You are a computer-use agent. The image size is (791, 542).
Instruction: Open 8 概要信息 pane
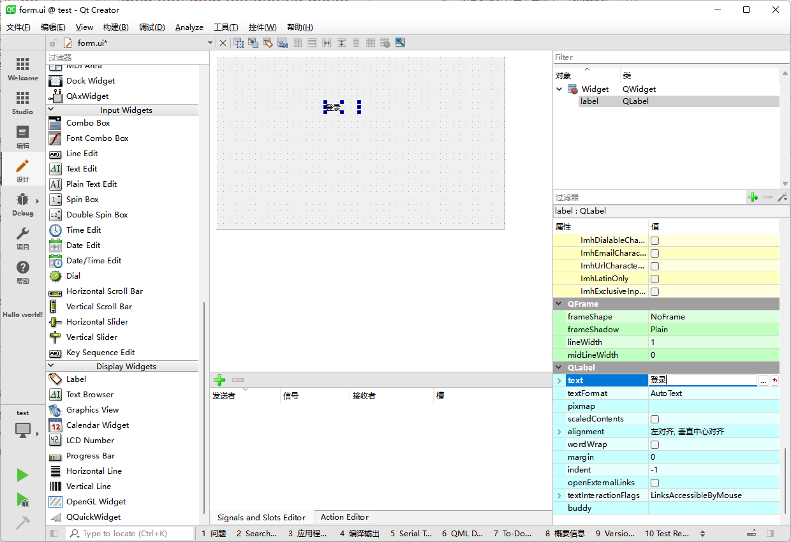[565, 534]
